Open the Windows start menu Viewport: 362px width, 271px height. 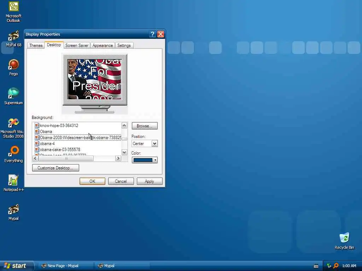(16, 266)
